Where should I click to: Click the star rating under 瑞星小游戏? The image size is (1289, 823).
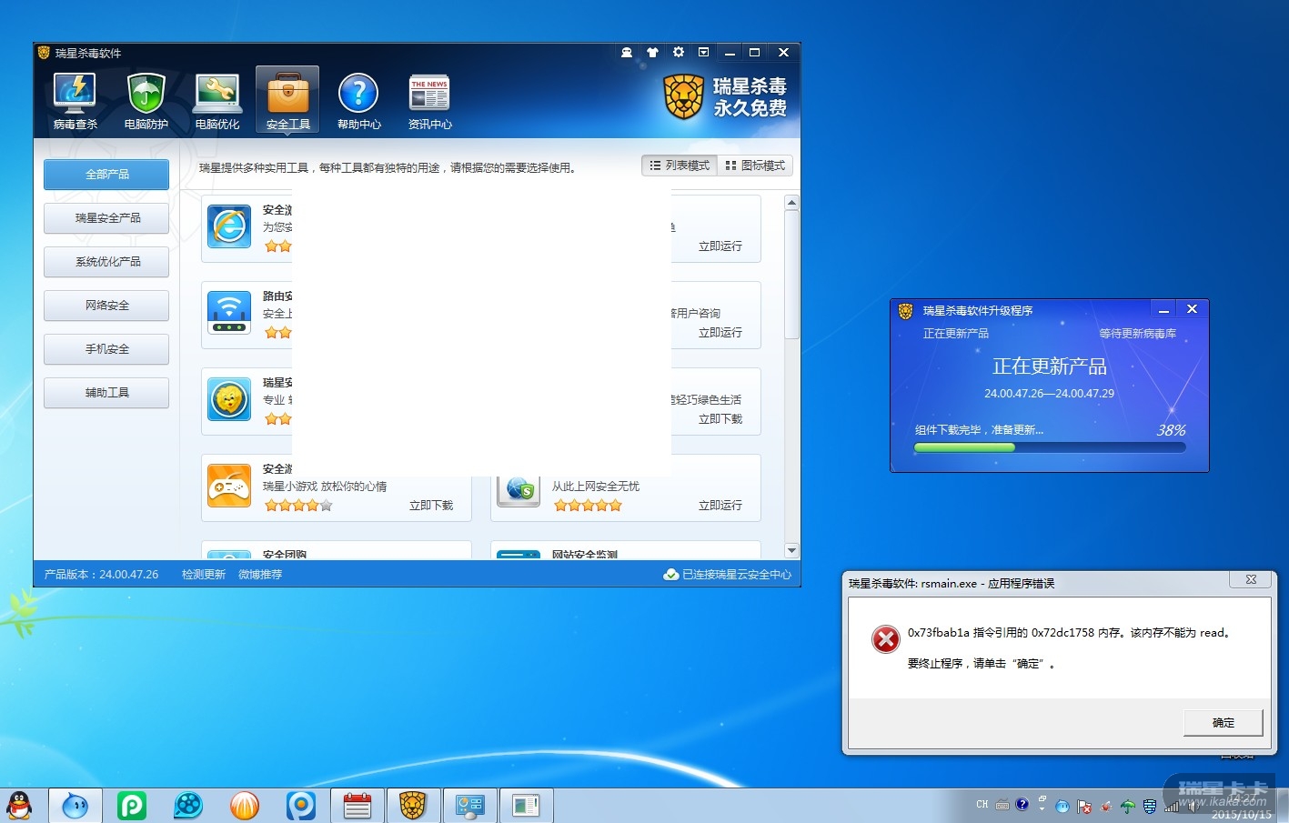click(298, 506)
